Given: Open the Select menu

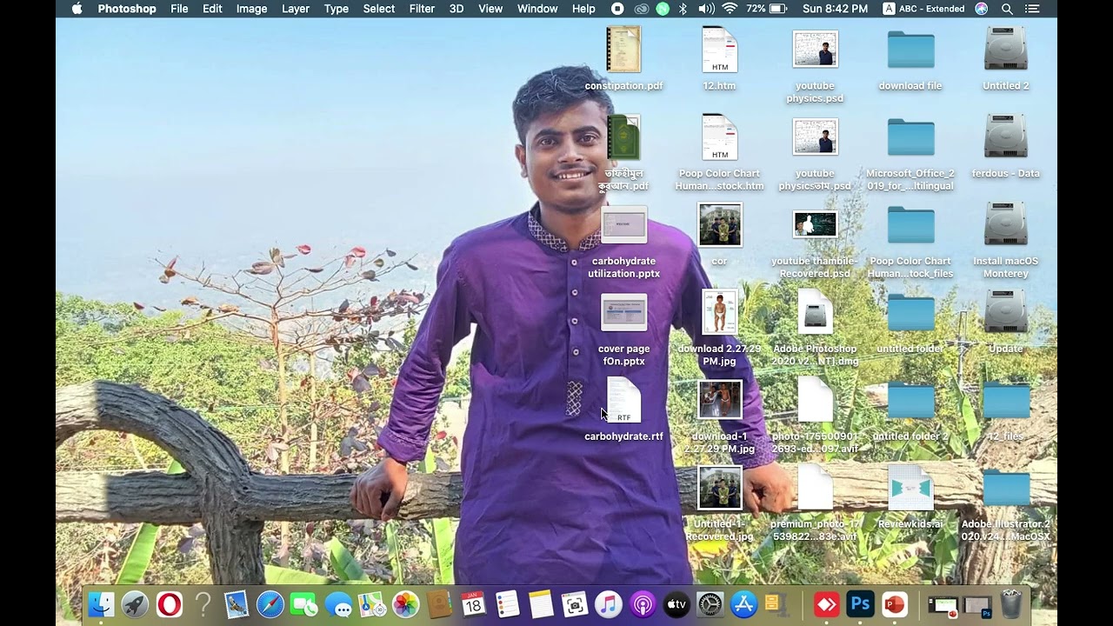Looking at the screenshot, I should pos(379,9).
